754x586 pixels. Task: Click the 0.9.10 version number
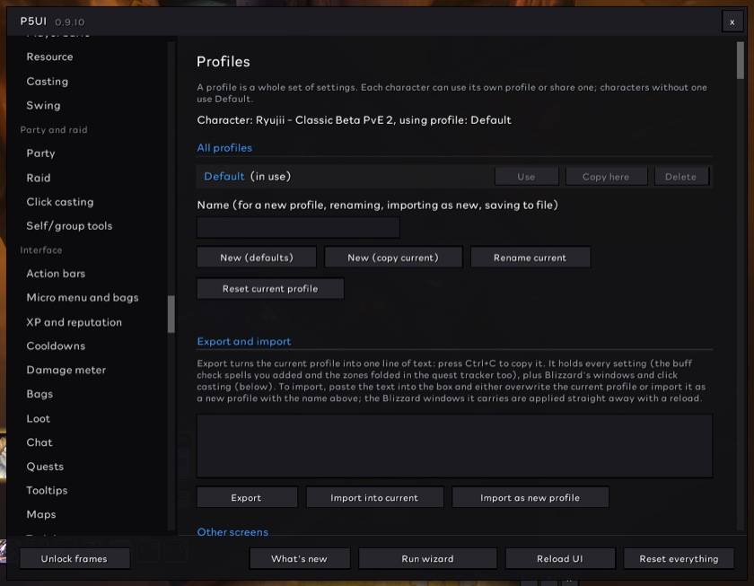pos(70,22)
